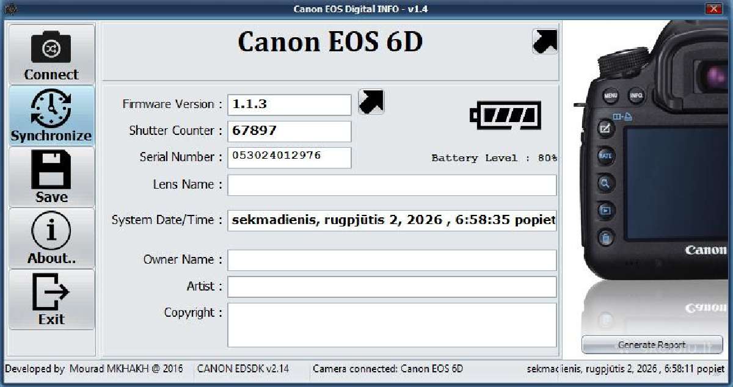Click the Connect camera button

pyautogui.click(x=51, y=54)
